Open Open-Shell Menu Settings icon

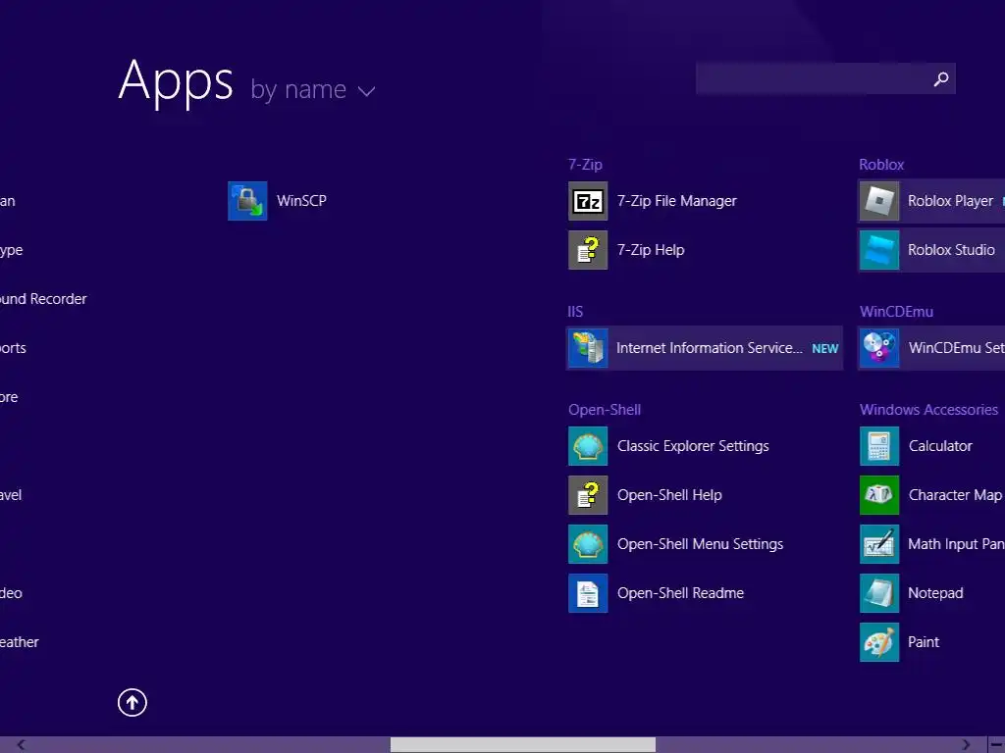pos(588,544)
